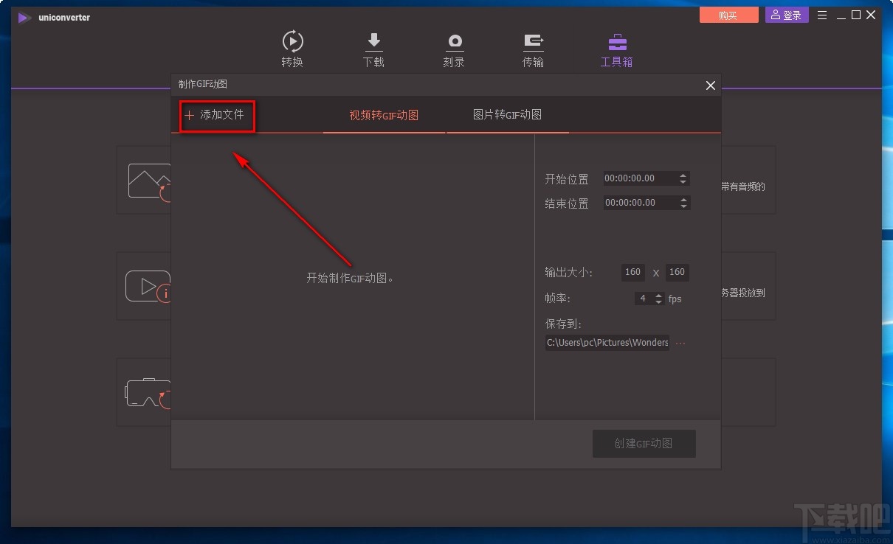Close the 制作GIF动图 dialog

point(710,85)
